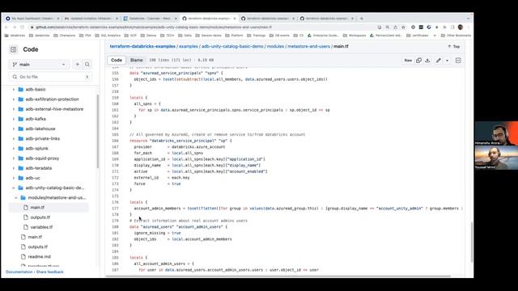Download the raw file icon

click(x=427, y=61)
